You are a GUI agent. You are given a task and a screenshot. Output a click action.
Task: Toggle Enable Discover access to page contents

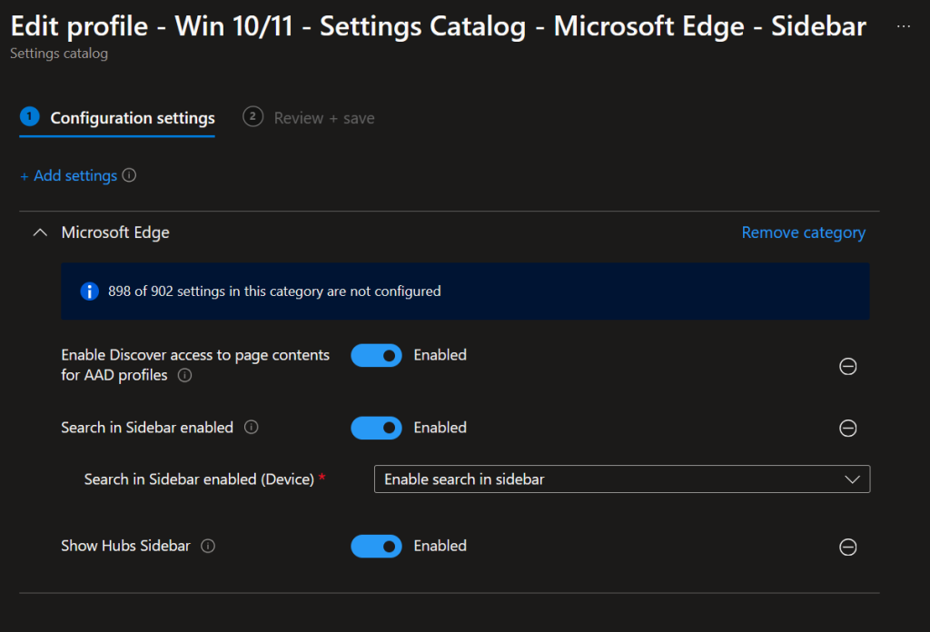pyautogui.click(x=376, y=356)
